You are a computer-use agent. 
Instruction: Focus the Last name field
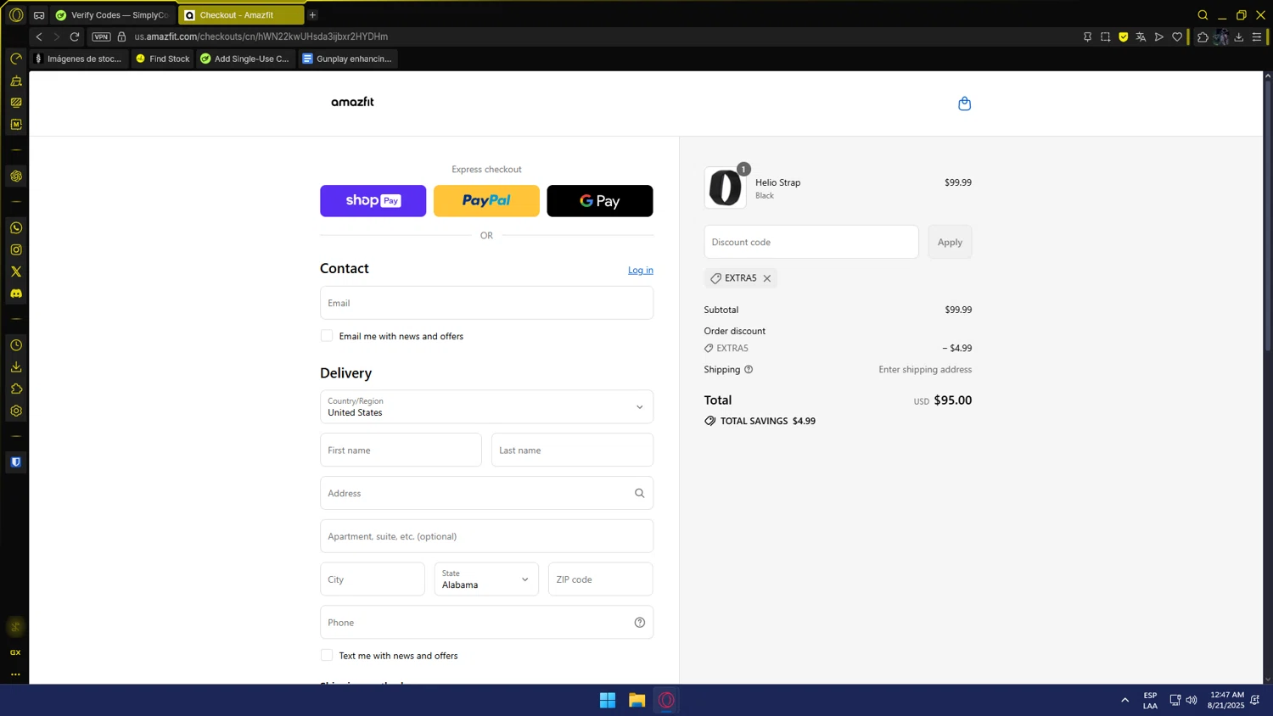coord(572,450)
